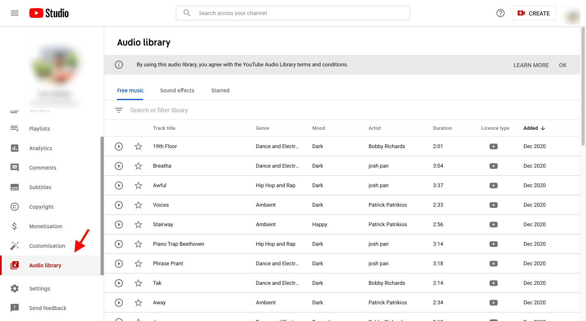586x321 pixels.
Task: Star the track Breatha
Action: [x=138, y=166]
